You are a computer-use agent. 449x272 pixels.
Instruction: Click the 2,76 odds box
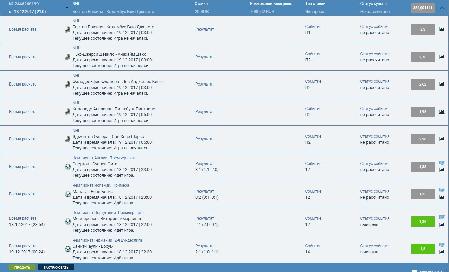point(423,57)
